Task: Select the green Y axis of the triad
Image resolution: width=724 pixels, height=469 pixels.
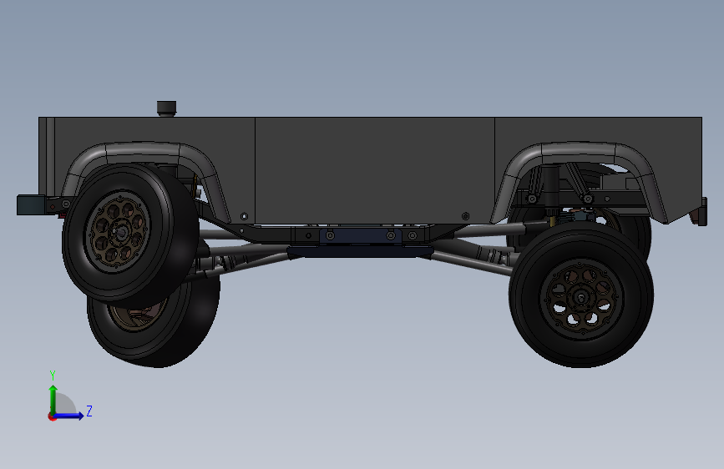Action: 53,400
